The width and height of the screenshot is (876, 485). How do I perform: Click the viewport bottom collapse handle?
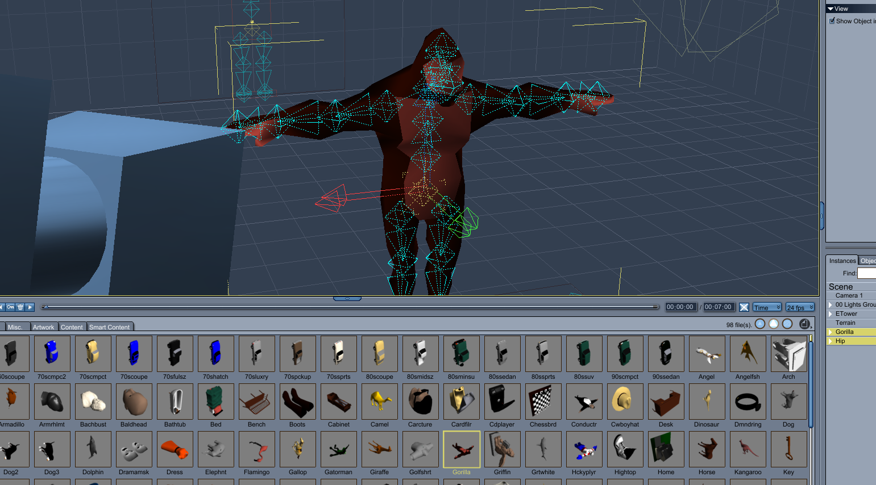(347, 298)
